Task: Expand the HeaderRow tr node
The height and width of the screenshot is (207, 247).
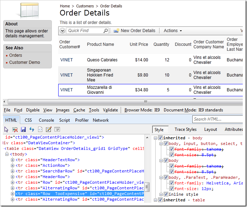Action: pos(12,177)
